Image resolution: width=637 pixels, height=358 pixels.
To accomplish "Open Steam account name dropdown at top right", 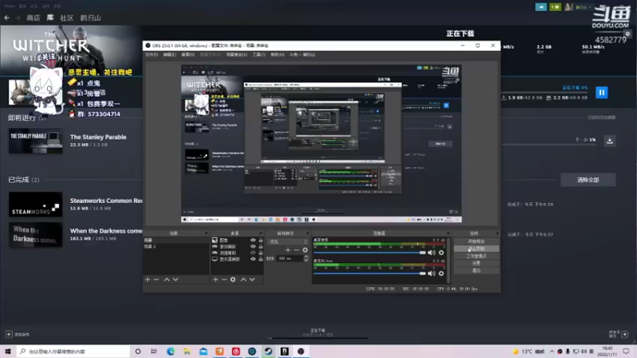I will (584, 7).
